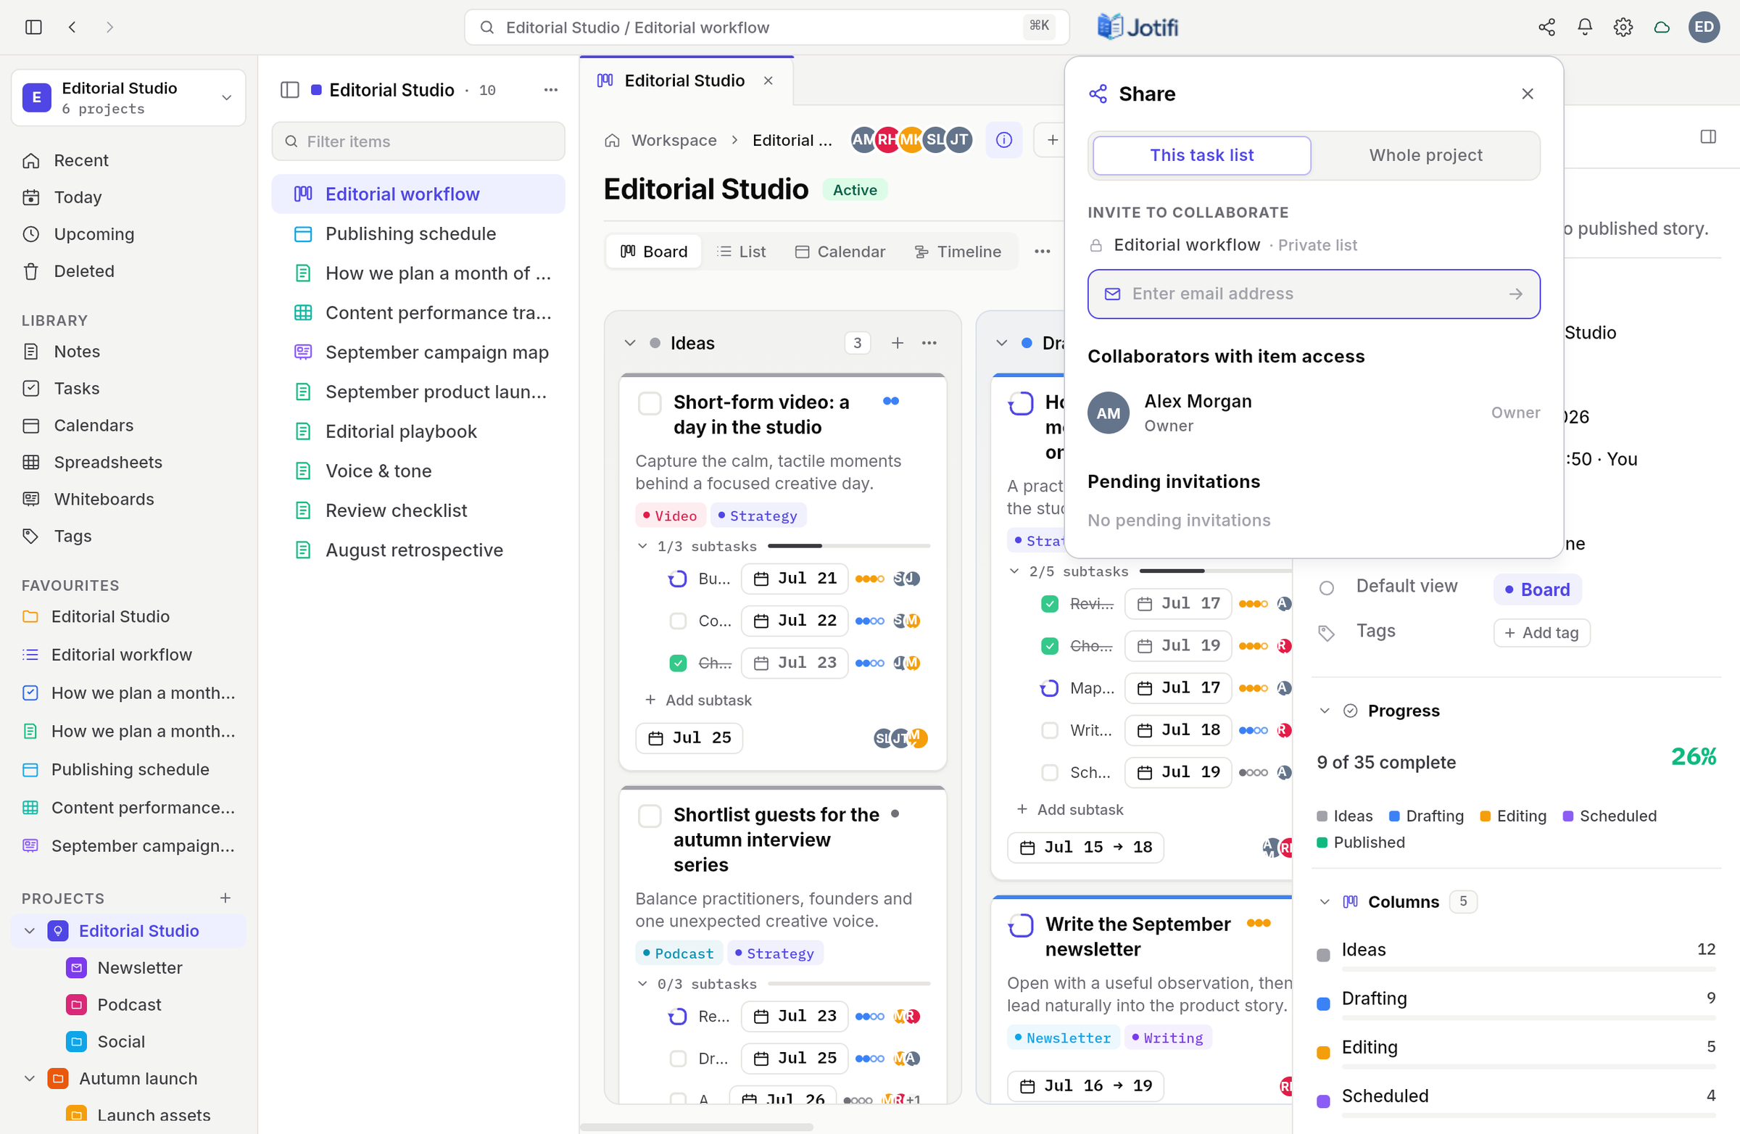This screenshot has height=1134, width=1740.
Task: Open Ideas column options menu
Action: pyautogui.click(x=929, y=343)
